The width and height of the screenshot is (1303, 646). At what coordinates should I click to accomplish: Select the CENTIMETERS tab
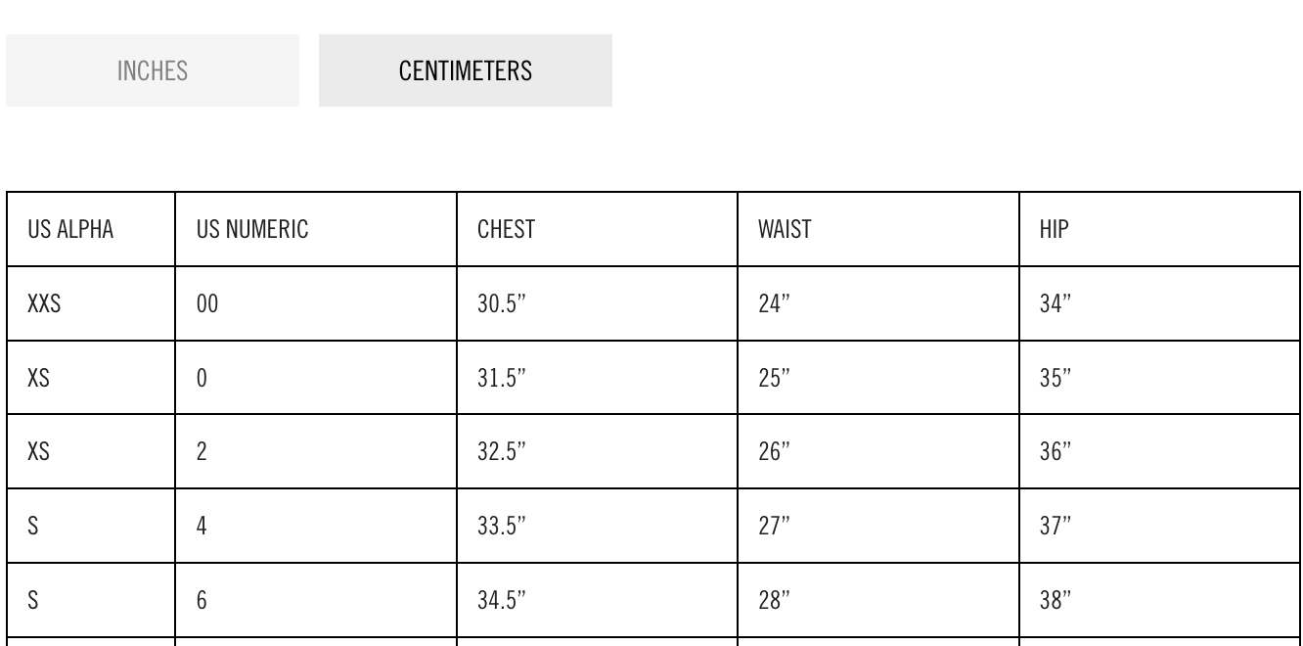click(466, 70)
